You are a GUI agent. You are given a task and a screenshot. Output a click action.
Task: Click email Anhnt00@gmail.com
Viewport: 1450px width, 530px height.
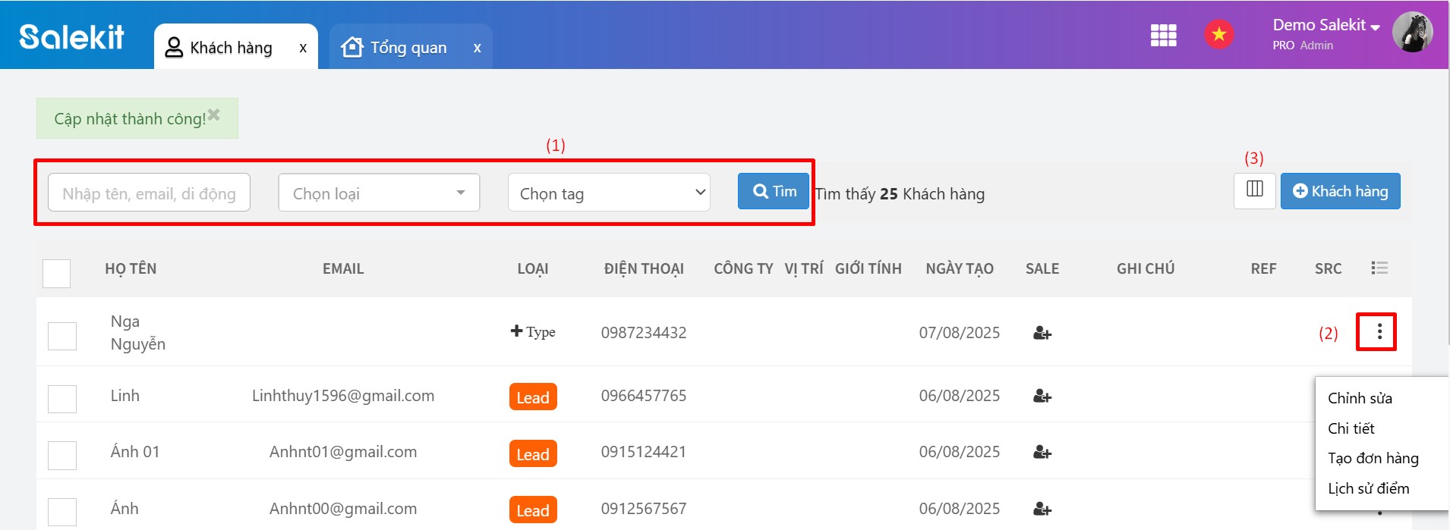pos(343,508)
